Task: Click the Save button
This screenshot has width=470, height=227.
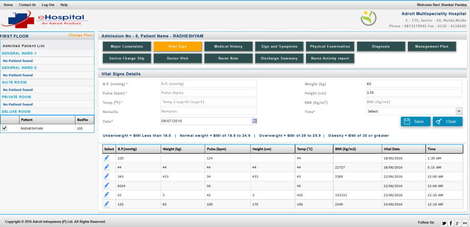Action: point(416,121)
